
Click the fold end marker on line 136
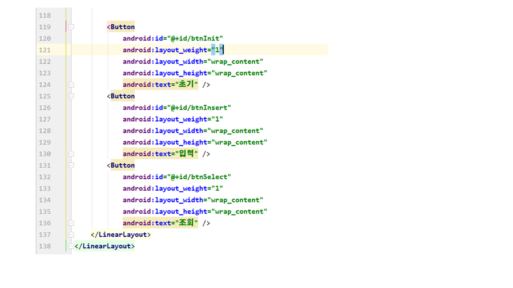point(71,223)
